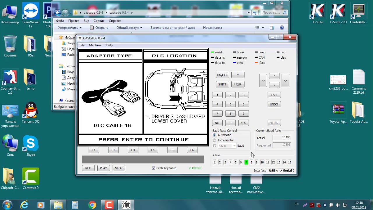Open Chipsoft folder icon on desktop
Viewport: 373px width, 210px height.
point(10,179)
